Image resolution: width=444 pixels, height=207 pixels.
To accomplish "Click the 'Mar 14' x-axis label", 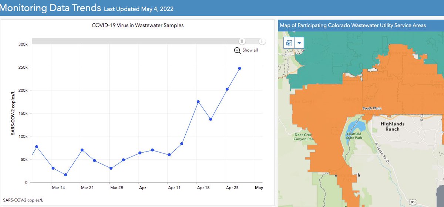I will [58, 188].
